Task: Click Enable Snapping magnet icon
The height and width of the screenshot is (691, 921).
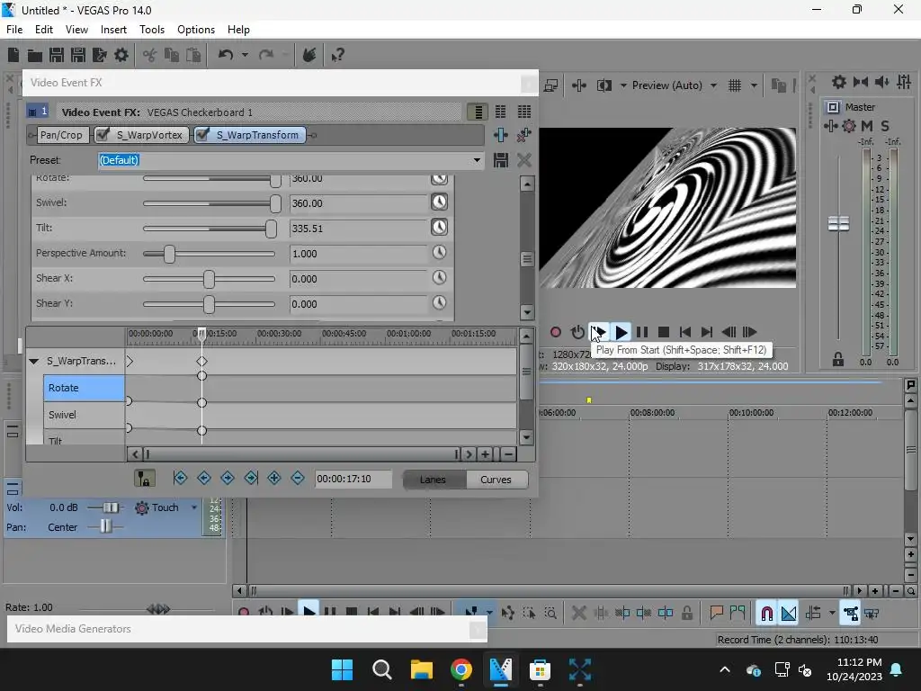Action: (766, 614)
